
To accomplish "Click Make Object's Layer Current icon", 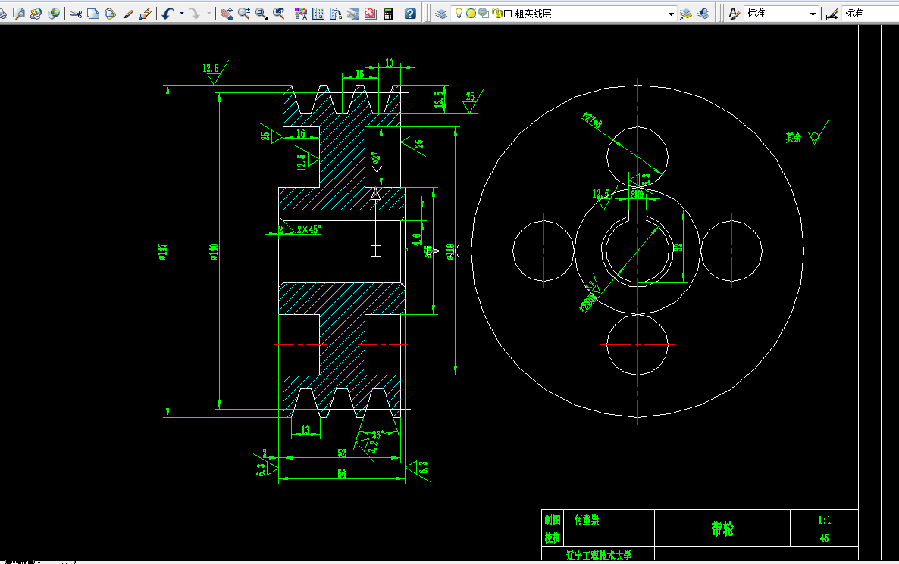I will click(686, 13).
